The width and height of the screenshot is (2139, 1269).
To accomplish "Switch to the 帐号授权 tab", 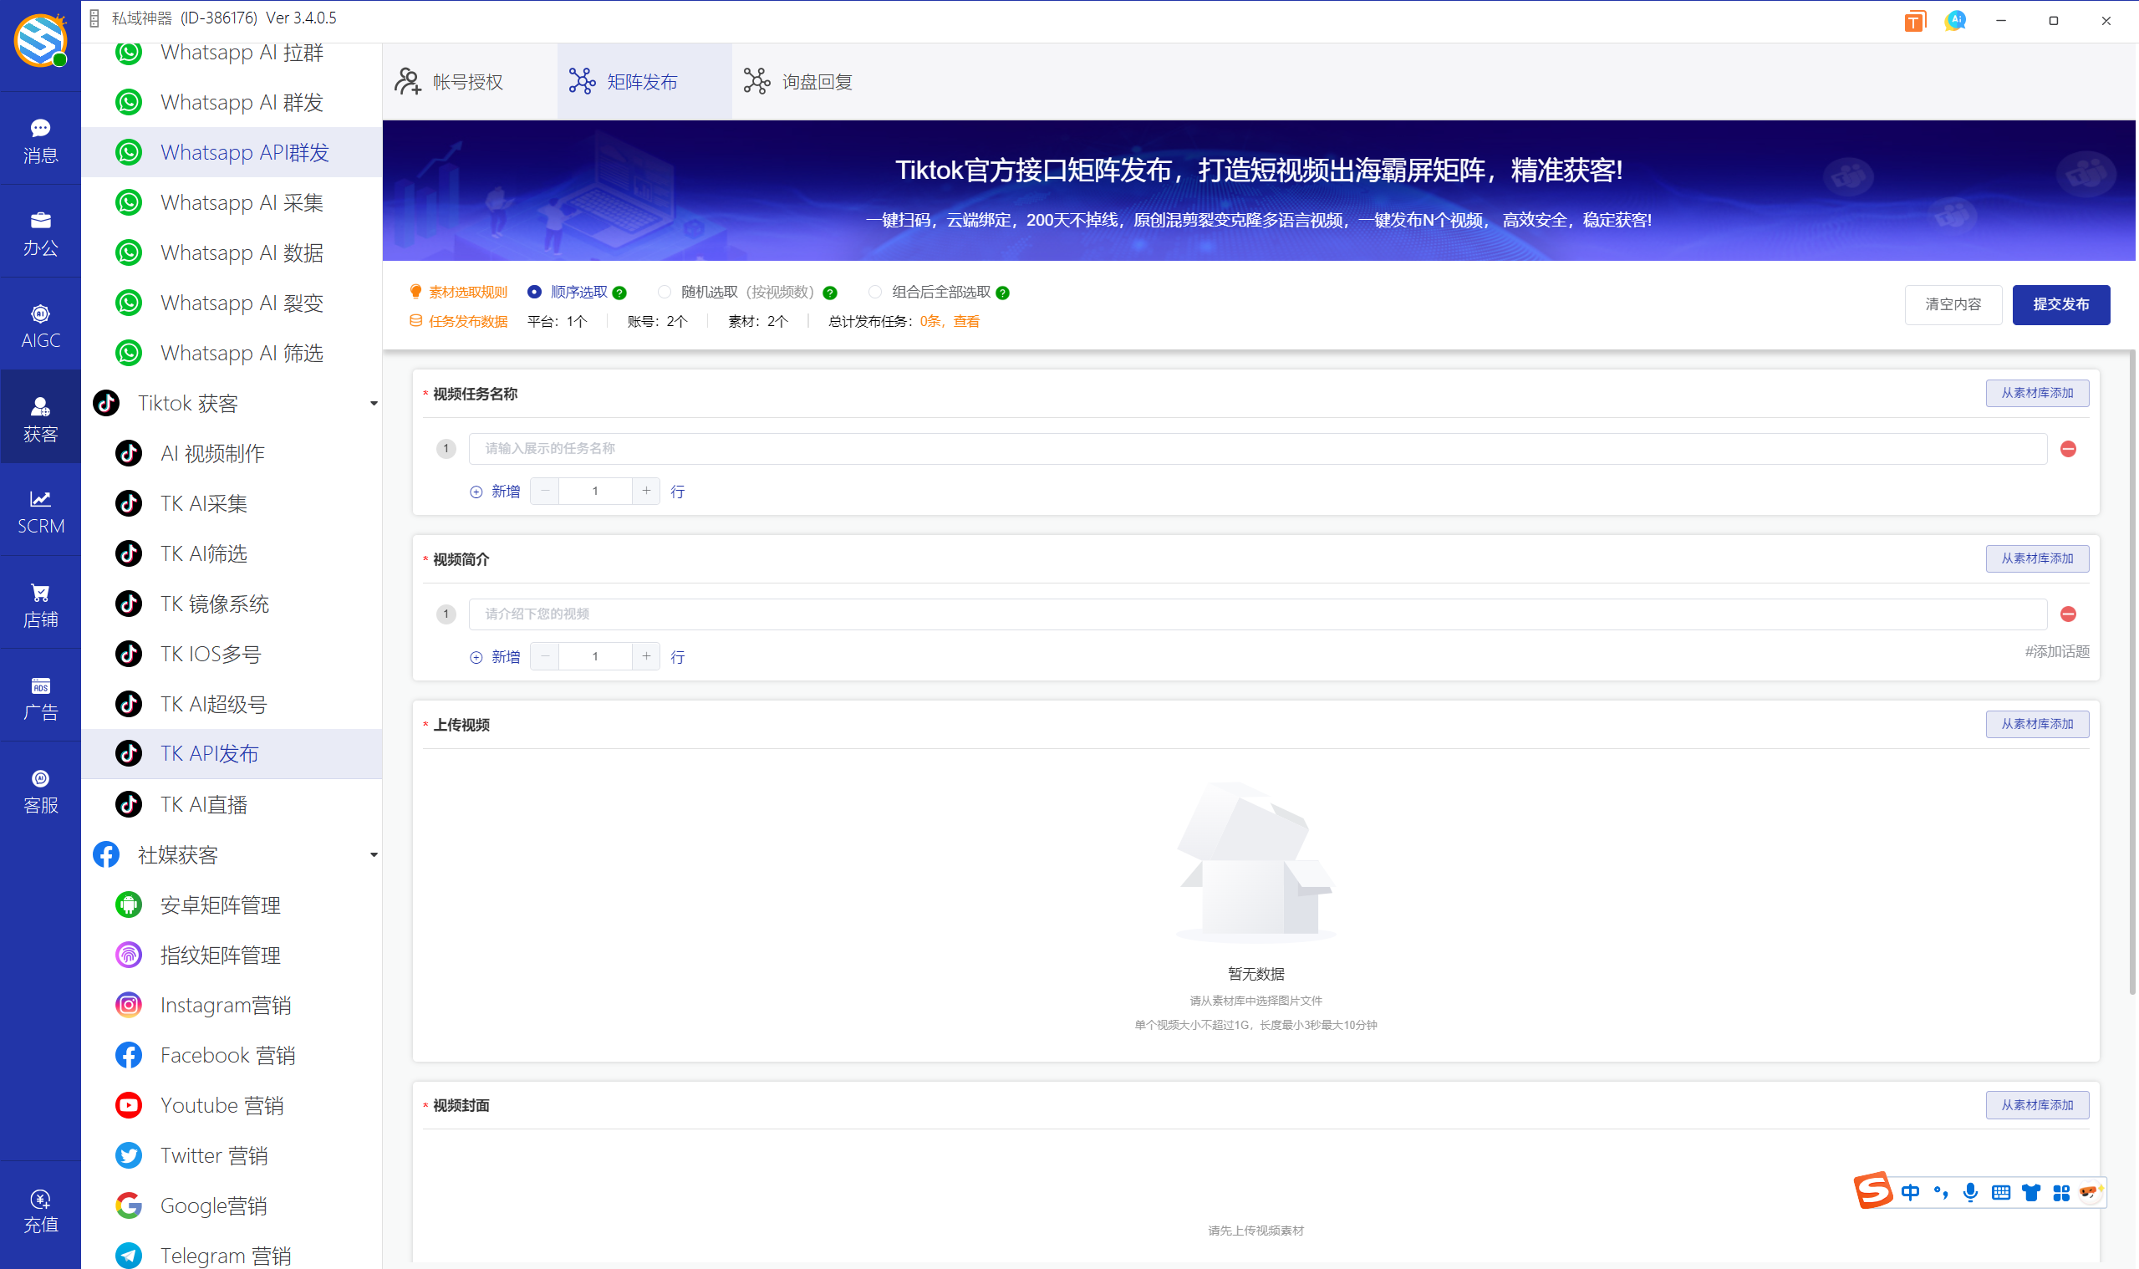I will tap(466, 80).
